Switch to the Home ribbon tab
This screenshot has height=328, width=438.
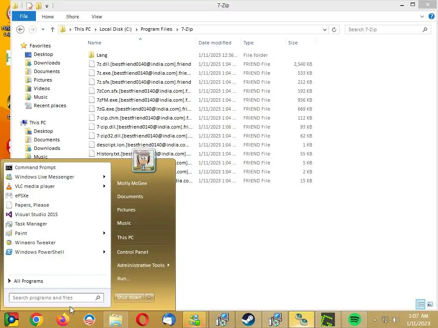[x=48, y=17]
